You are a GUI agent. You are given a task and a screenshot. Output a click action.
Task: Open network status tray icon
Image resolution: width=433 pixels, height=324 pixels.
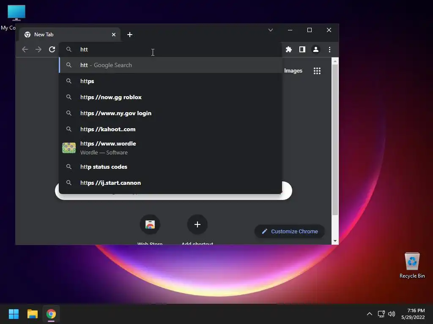click(381, 314)
